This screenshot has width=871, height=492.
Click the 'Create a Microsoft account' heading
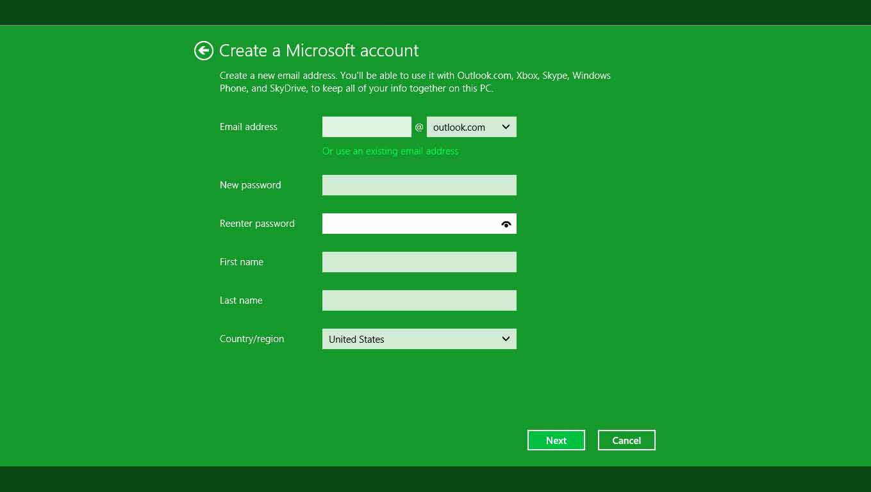point(319,51)
